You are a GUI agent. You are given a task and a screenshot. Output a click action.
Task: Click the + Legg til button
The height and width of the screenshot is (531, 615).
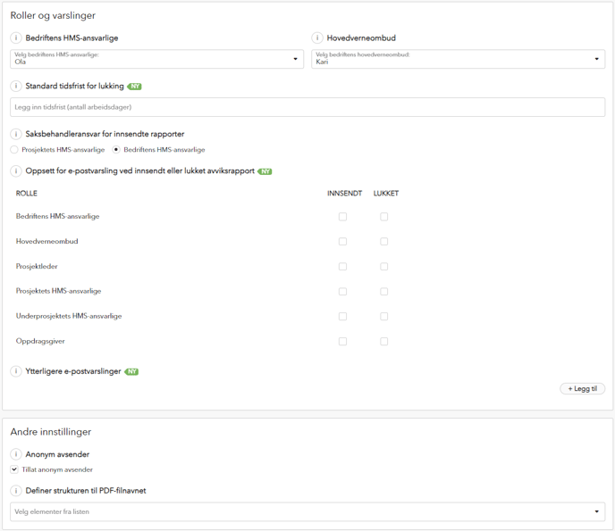(x=583, y=388)
